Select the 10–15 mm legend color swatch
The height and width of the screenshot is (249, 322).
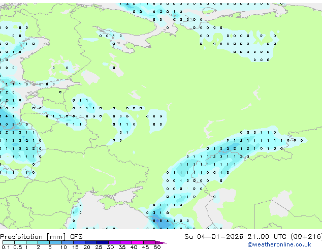click(x=68, y=242)
